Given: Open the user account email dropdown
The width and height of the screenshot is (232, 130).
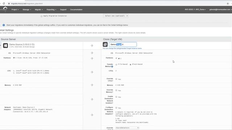Looking at the screenshot, I should tap(220, 10).
